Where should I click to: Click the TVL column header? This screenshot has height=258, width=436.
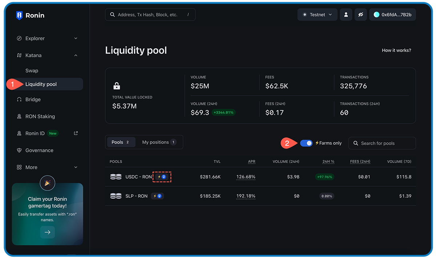pos(217,161)
